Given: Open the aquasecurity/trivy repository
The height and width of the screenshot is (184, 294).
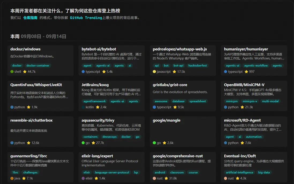Looking at the screenshot, I should [x=98, y=120].
